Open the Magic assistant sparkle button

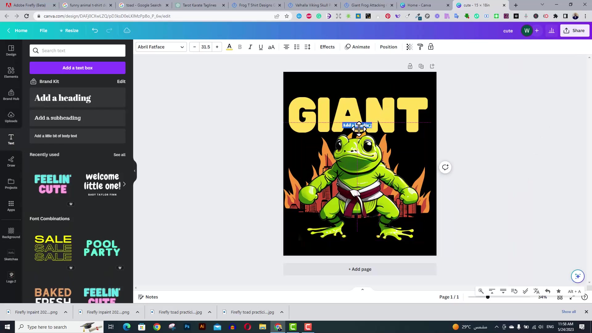(578, 276)
